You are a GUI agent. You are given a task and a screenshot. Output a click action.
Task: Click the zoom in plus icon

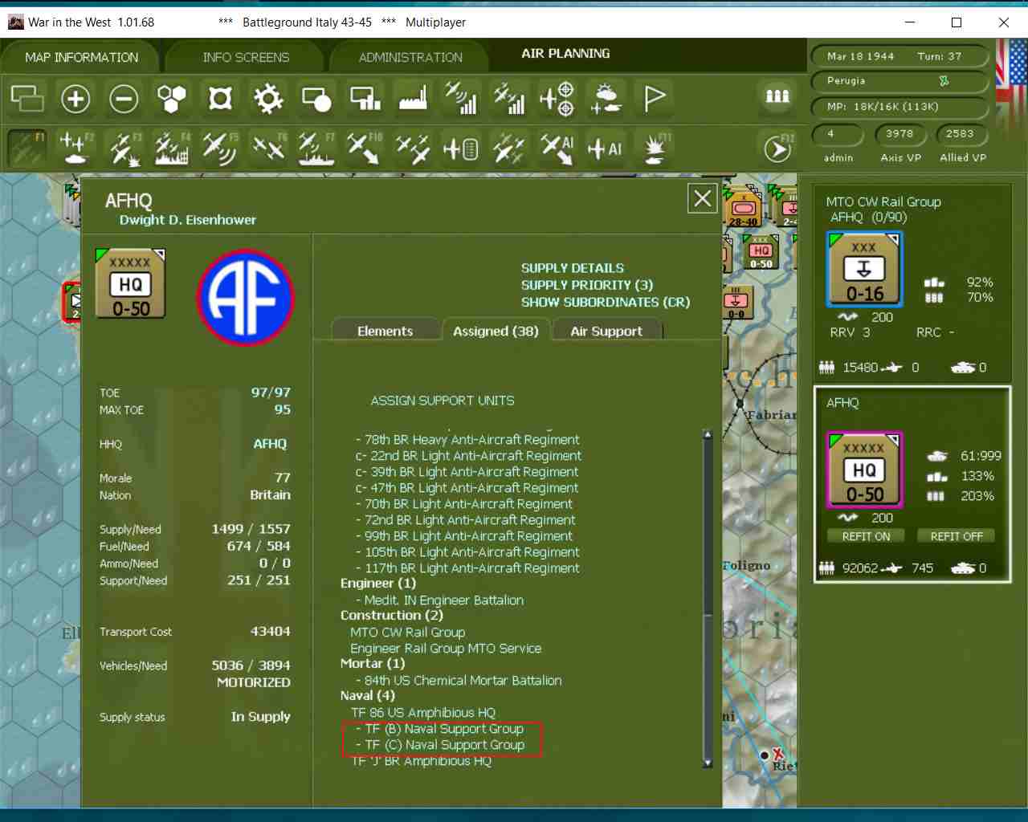pyautogui.click(x=75, y=99)
